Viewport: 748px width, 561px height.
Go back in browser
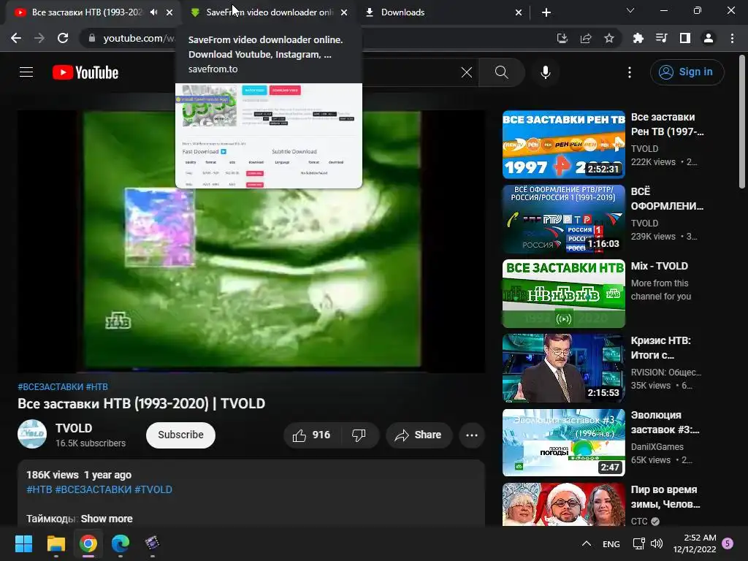click(16, 38)
